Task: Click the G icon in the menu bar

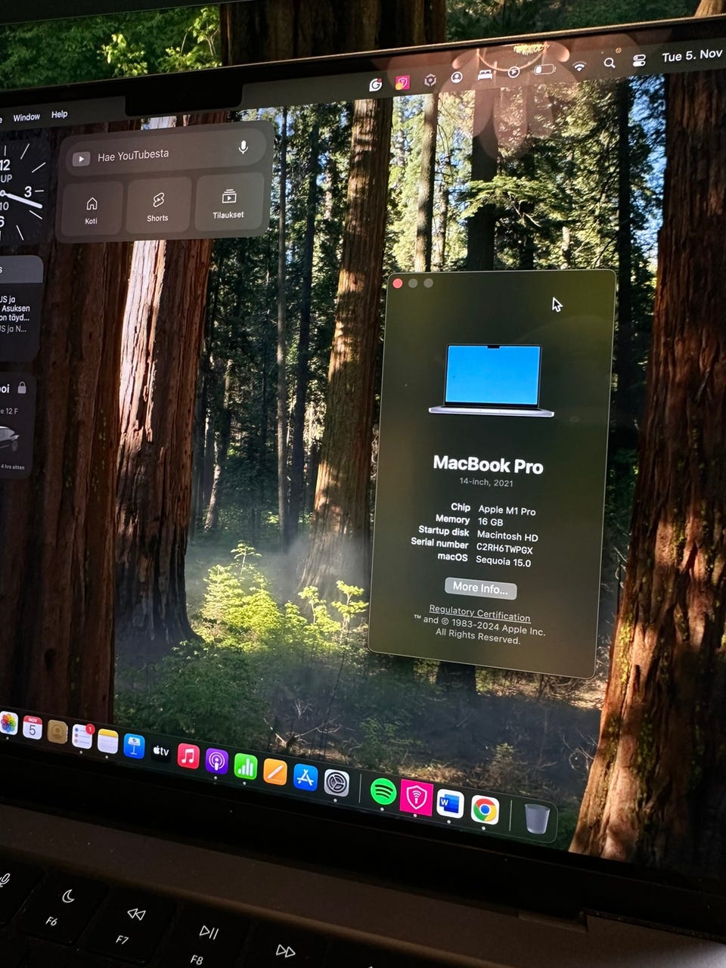Action: pyautogui.click(x=375, y=85)
